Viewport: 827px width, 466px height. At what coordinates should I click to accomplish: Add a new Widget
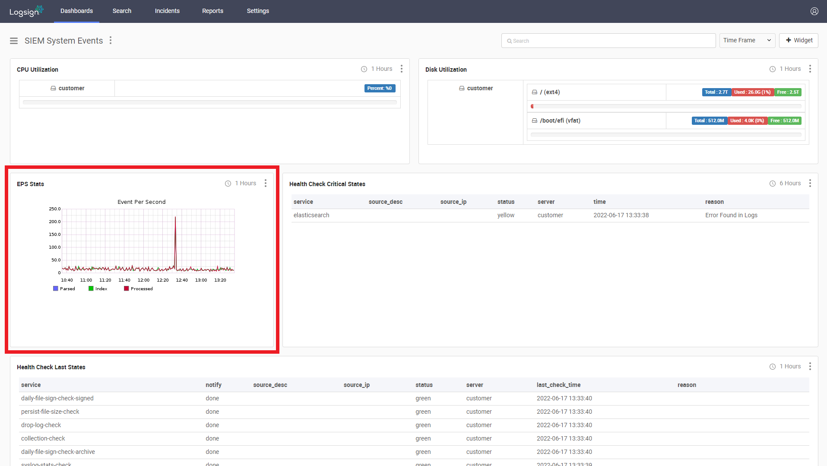(x=798, y=40)
